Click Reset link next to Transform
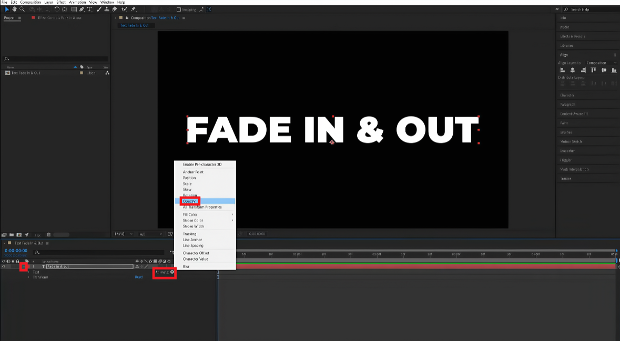This screenshot has height=341, width=620. click(138, 277)
